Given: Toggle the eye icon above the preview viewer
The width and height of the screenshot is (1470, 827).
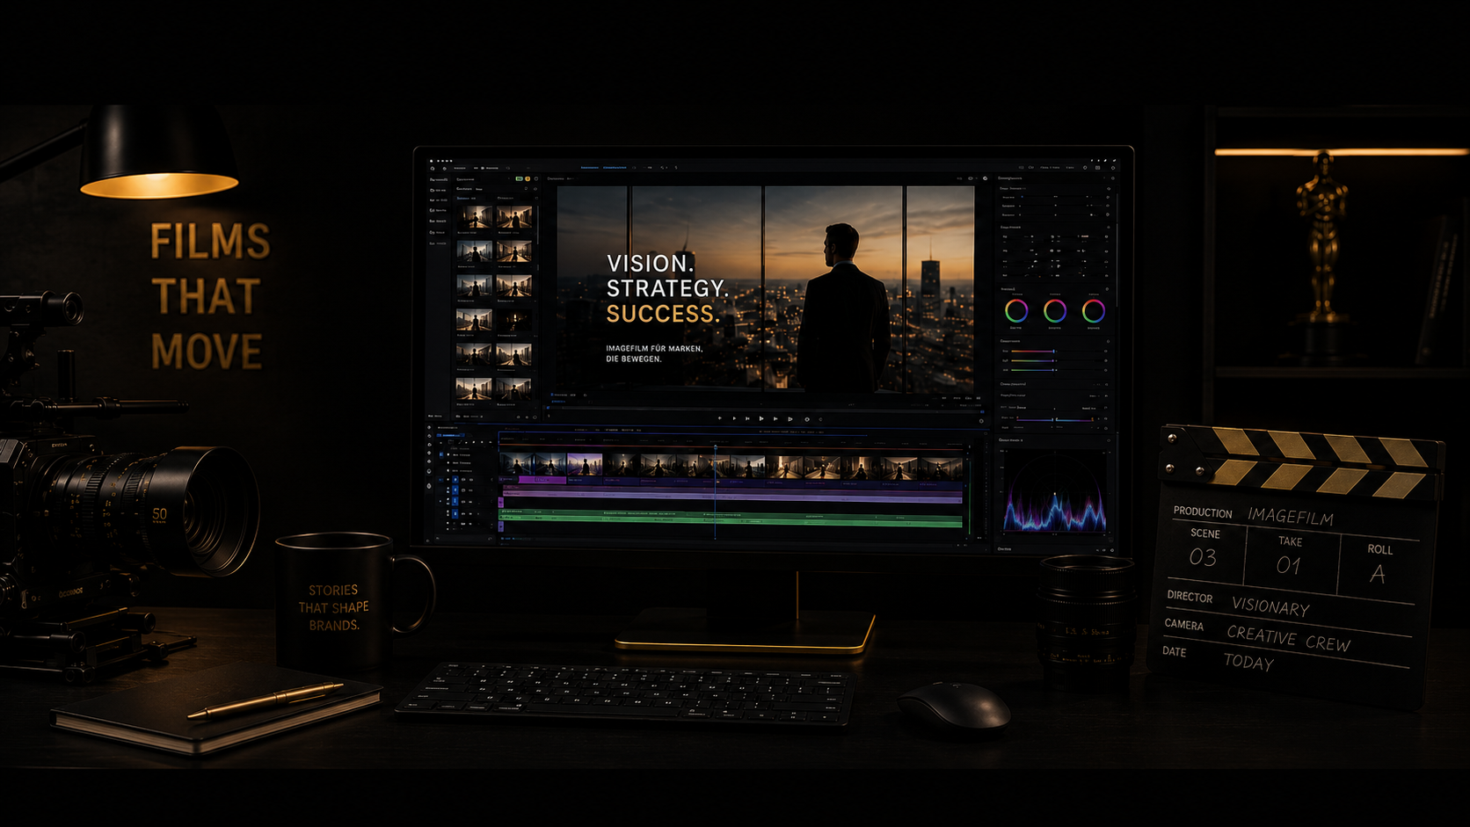Looking at the screenshot, I should pos(971,178).
